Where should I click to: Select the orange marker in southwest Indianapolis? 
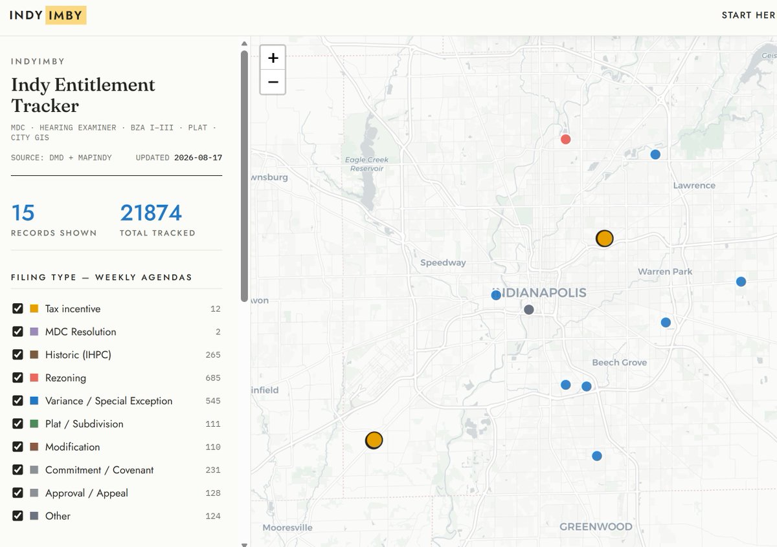click(374, 440)
